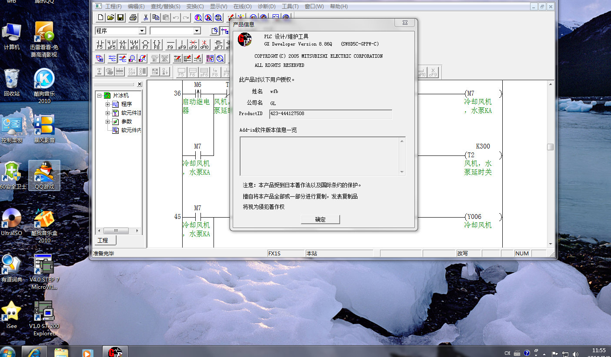Open the 在线(O) menu
The width and height of the screenshot is (611, 357).
(x=242, y=7)
